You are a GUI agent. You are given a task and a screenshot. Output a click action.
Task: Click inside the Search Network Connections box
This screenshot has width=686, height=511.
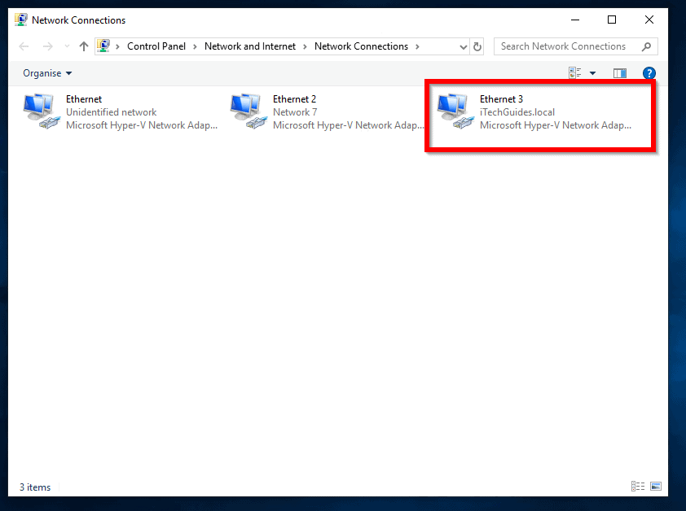(x=570, y=46)
